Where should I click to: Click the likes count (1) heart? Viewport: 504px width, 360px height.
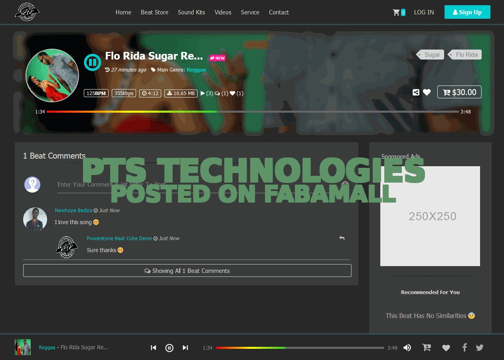[x=237, y=93]
